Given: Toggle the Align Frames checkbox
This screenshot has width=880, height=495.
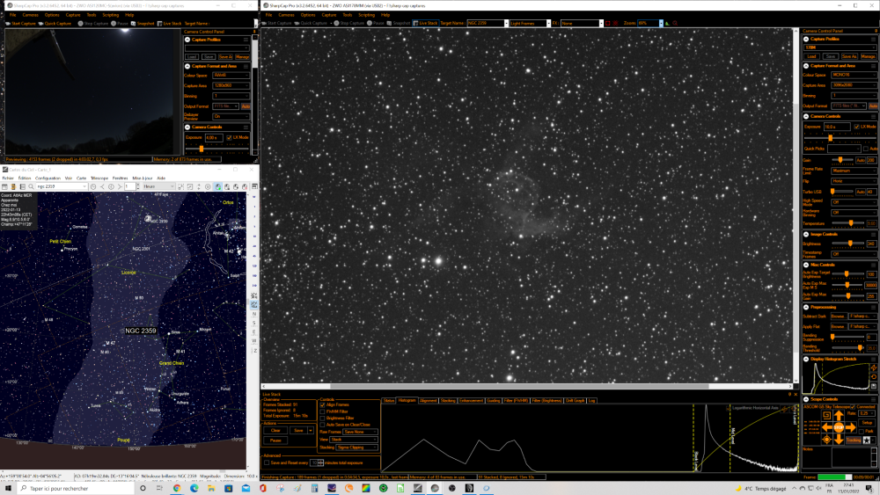Looking at the screenshot, I should (323, 404).
